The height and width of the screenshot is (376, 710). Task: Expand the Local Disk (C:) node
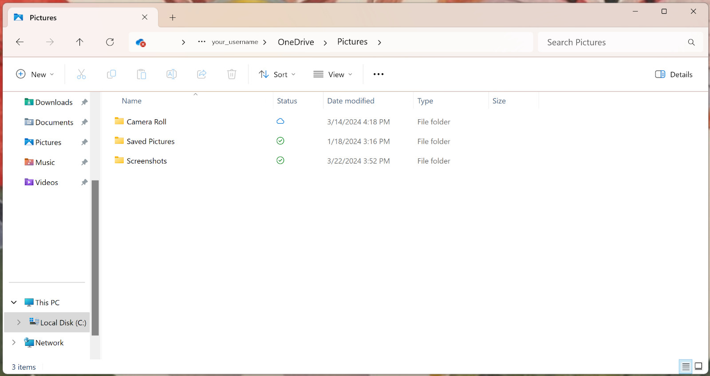pos(19,322)
